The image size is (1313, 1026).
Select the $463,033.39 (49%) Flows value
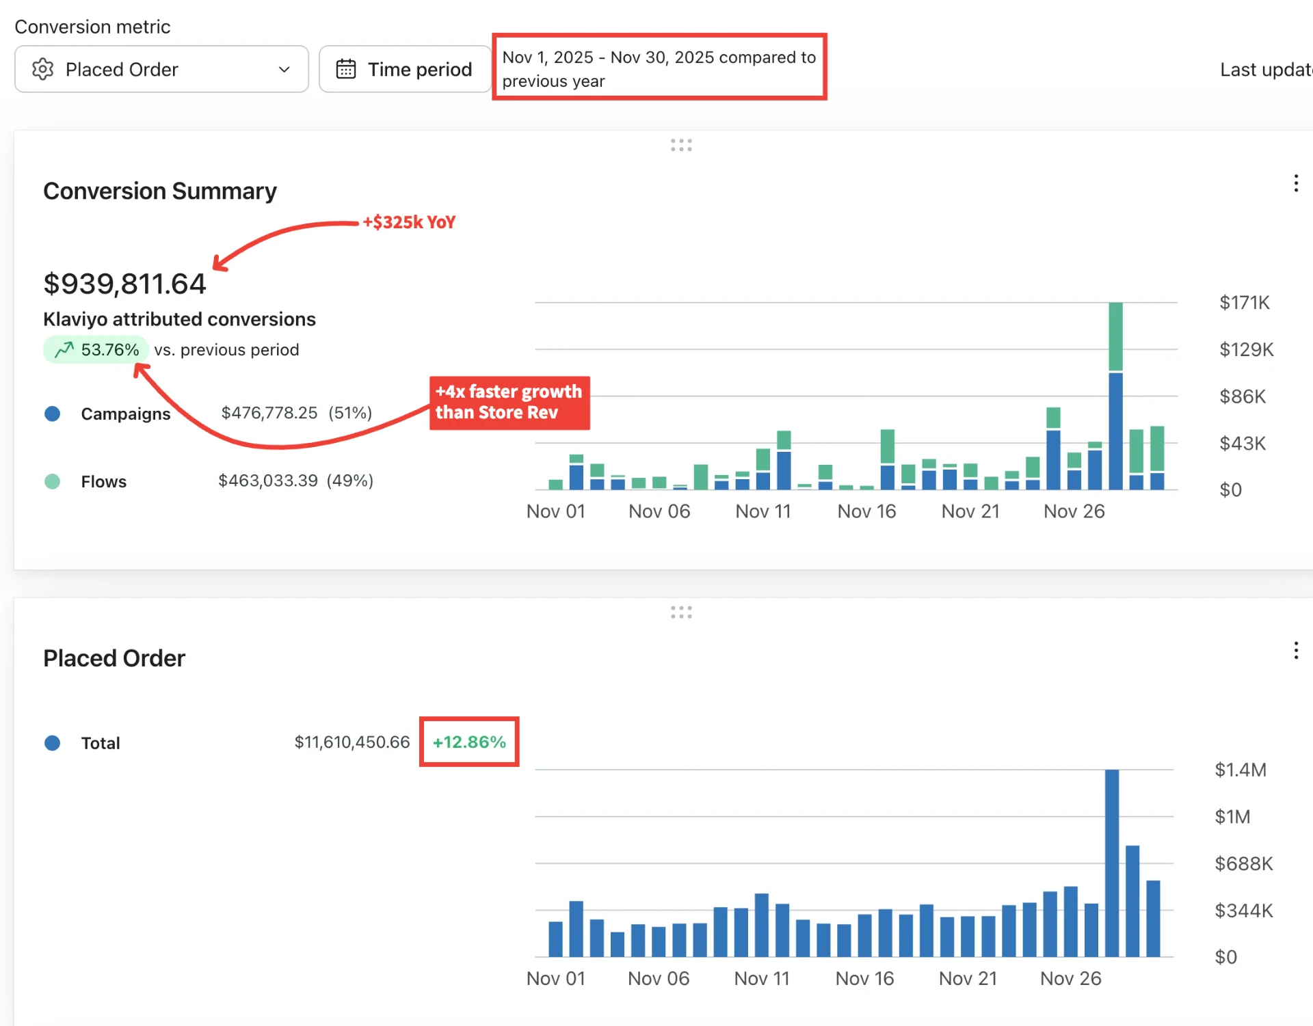point(295,481)
